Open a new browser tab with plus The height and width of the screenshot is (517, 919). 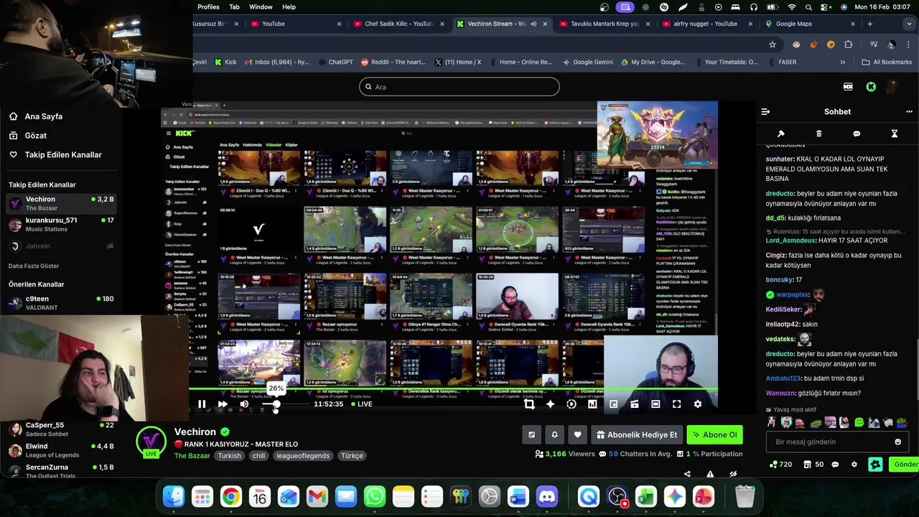pyautogui.click(x=870, y=24)
